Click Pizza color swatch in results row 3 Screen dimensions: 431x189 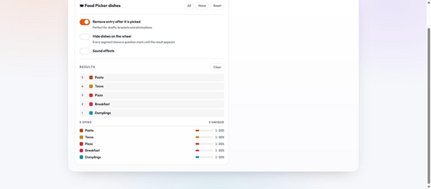point(91,95)
